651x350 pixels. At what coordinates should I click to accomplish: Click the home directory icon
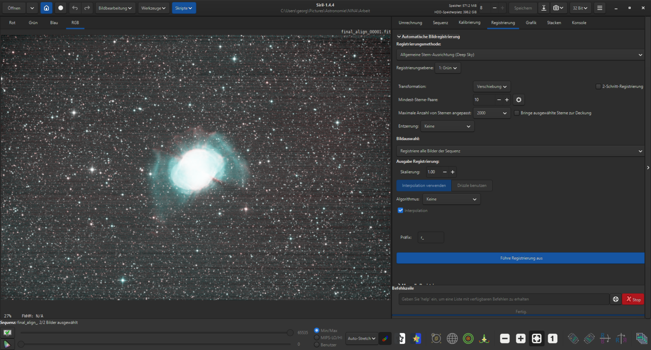[46, 8]
